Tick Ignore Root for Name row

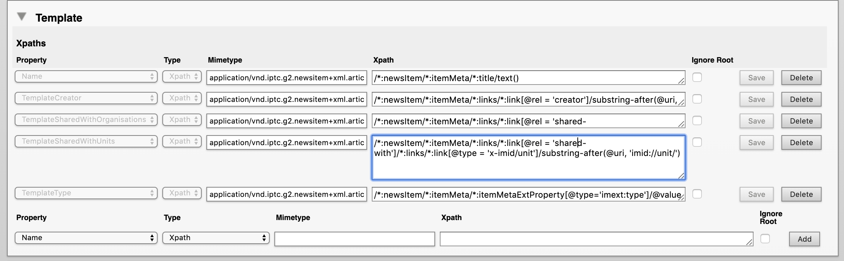[697, 78]
